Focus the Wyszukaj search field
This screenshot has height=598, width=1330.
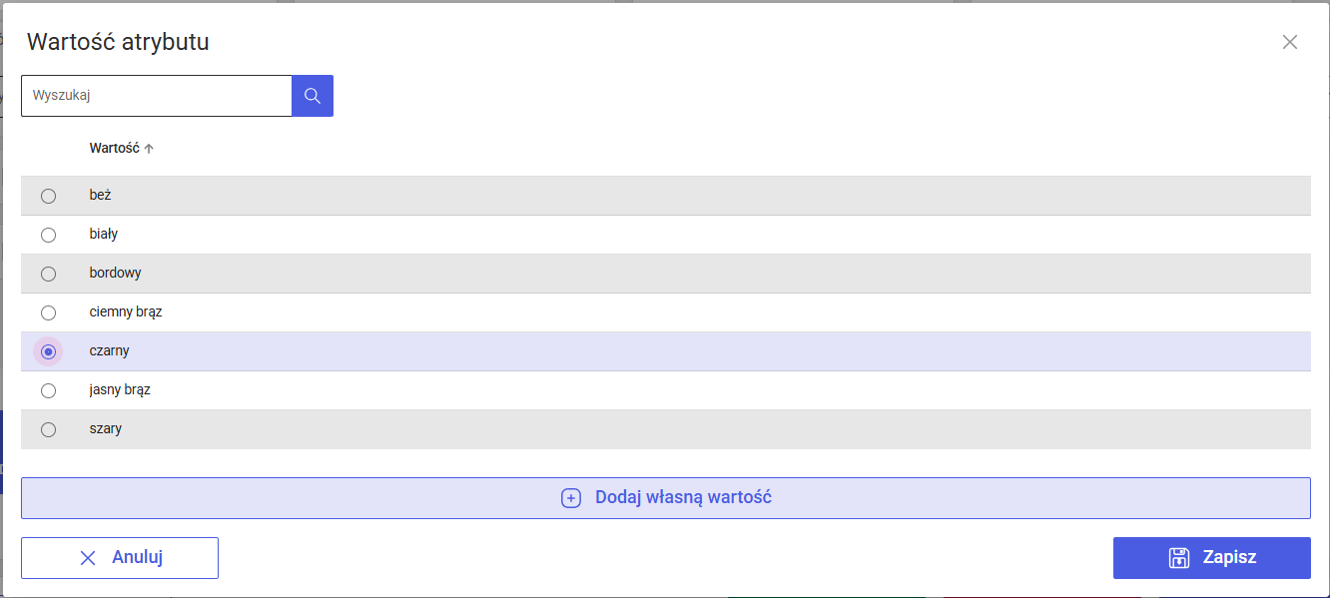click(157, 96)
